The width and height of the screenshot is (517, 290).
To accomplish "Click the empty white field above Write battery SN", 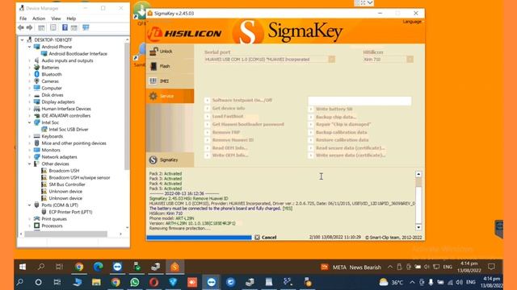I will click(x=359, y=101).
